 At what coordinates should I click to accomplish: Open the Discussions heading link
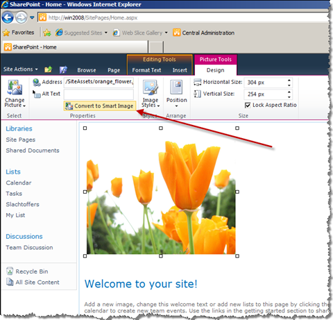point(24,237)
